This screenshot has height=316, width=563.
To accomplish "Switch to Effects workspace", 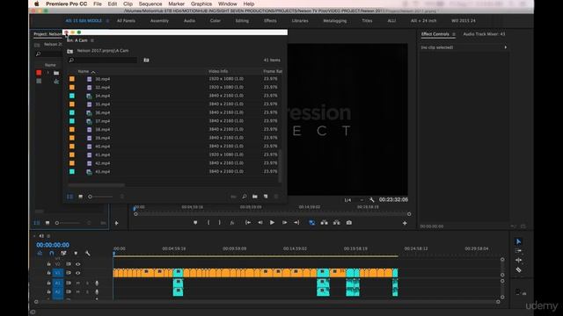I will point(270,21).
